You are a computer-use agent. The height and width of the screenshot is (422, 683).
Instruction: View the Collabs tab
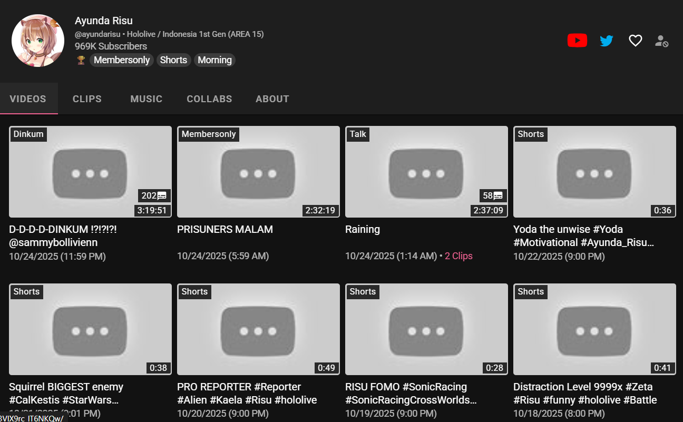pyautogui.click(x=209, y=99)
